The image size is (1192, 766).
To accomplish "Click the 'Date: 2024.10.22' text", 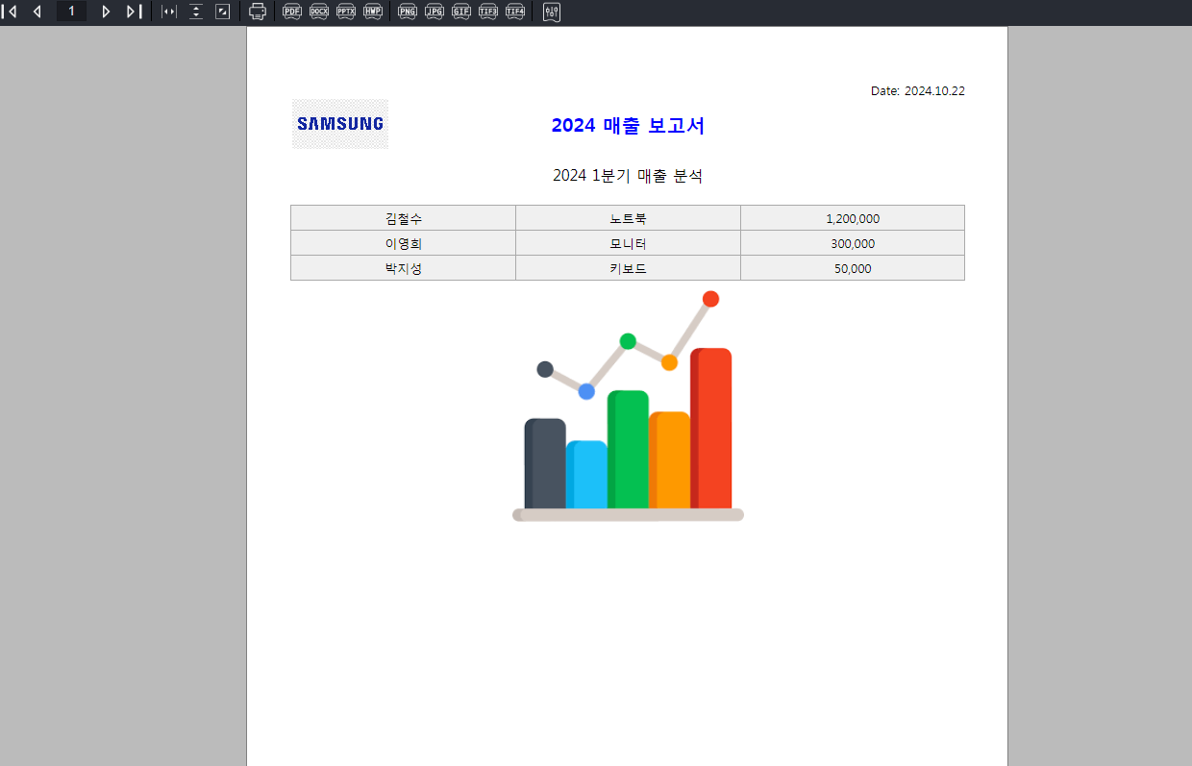I will click(x=918, y=91).
